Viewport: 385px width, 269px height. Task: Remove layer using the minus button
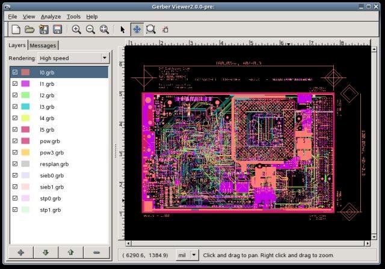tap(96, 253)
